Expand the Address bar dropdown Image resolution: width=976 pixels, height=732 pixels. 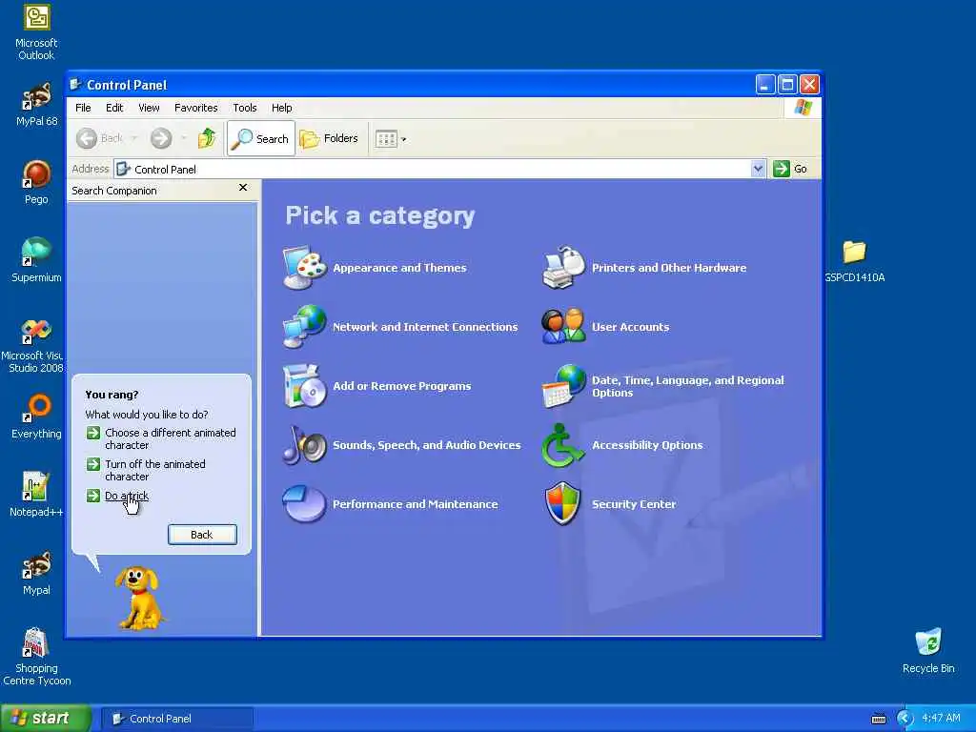point(758,169)
